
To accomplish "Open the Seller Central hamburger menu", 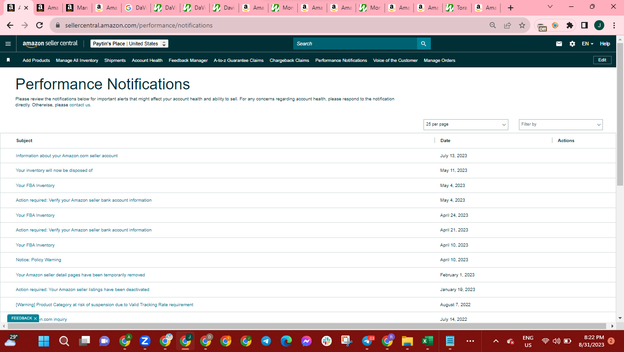I will (x=8, y=44).
